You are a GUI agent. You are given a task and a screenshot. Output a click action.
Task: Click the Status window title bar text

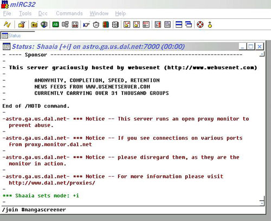pos(98,47)
